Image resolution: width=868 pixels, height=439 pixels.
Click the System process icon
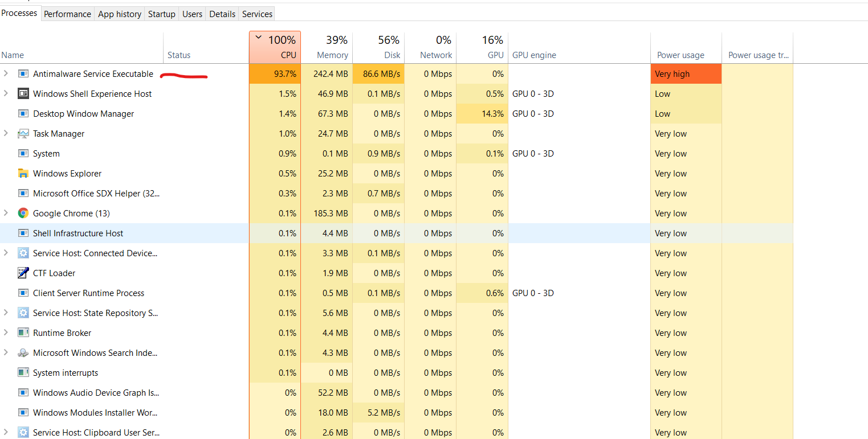(x=23, y=154)
